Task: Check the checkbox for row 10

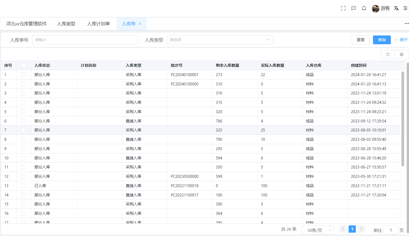Action: coord(24,158)
